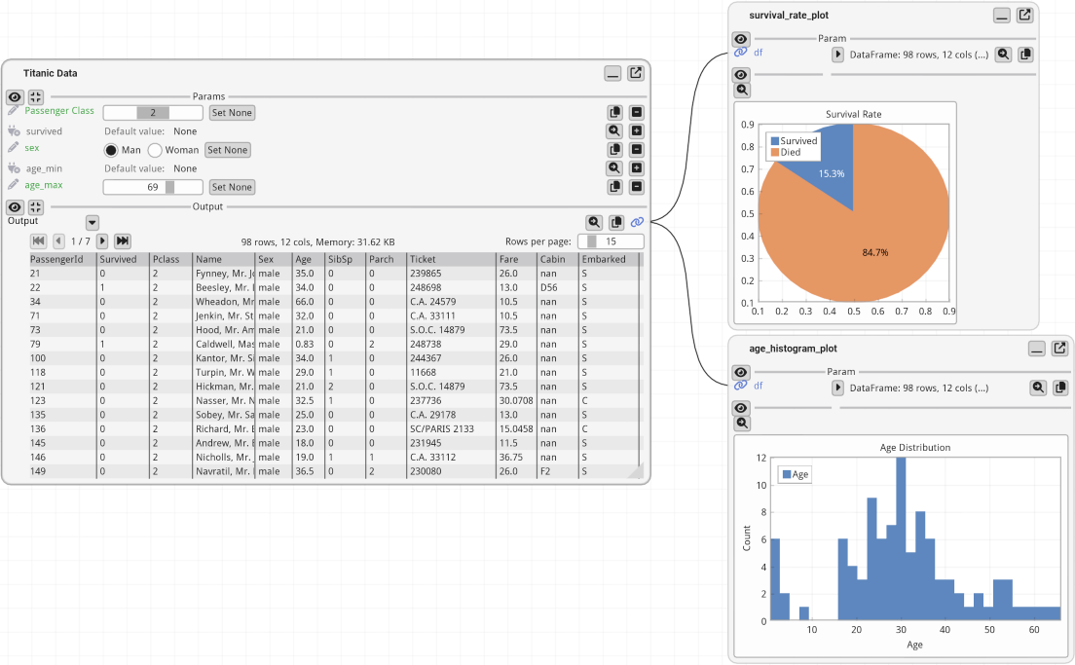The image size is (1075, 665).
Task: Click the plus icon beside age_min
Action: [x=636, y=167]
